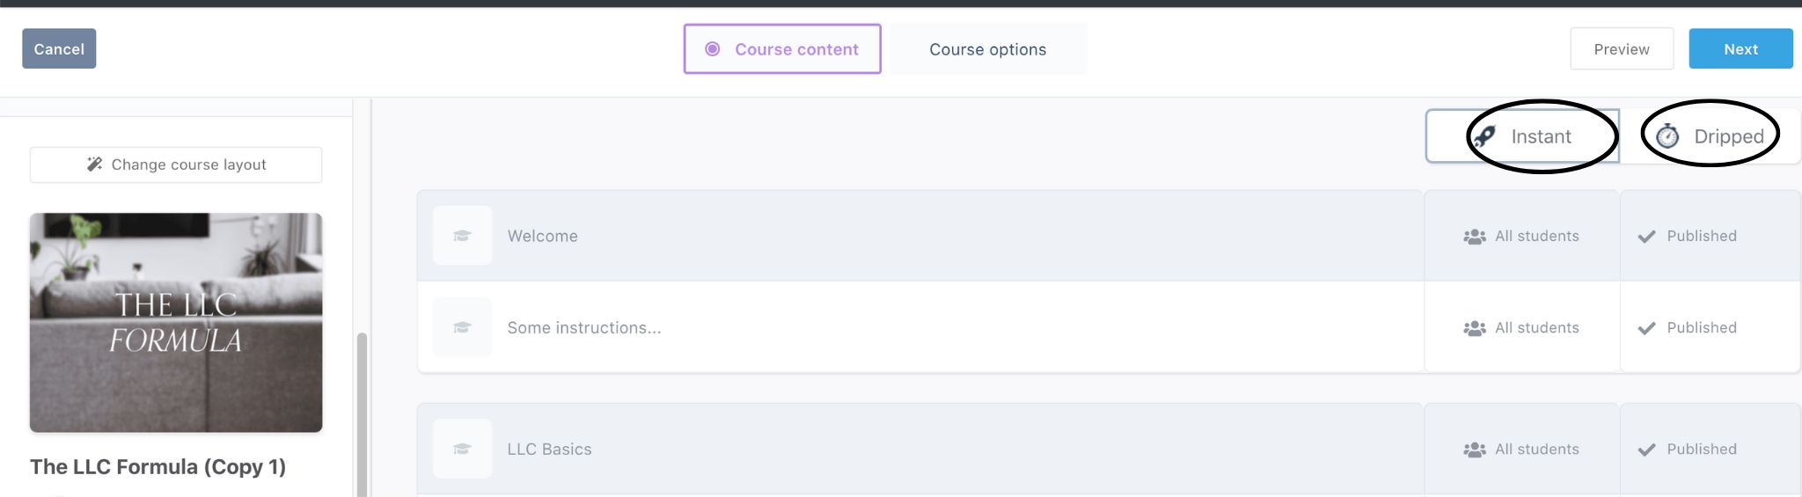Open All students access for Some instructions
This screenshot has height=497, width=1802.
(1521, 327)
